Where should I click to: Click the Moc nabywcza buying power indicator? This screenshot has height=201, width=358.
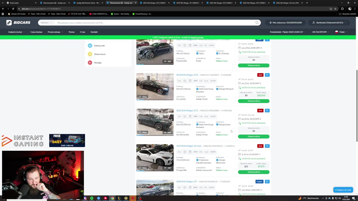click(x=285, y=23)
